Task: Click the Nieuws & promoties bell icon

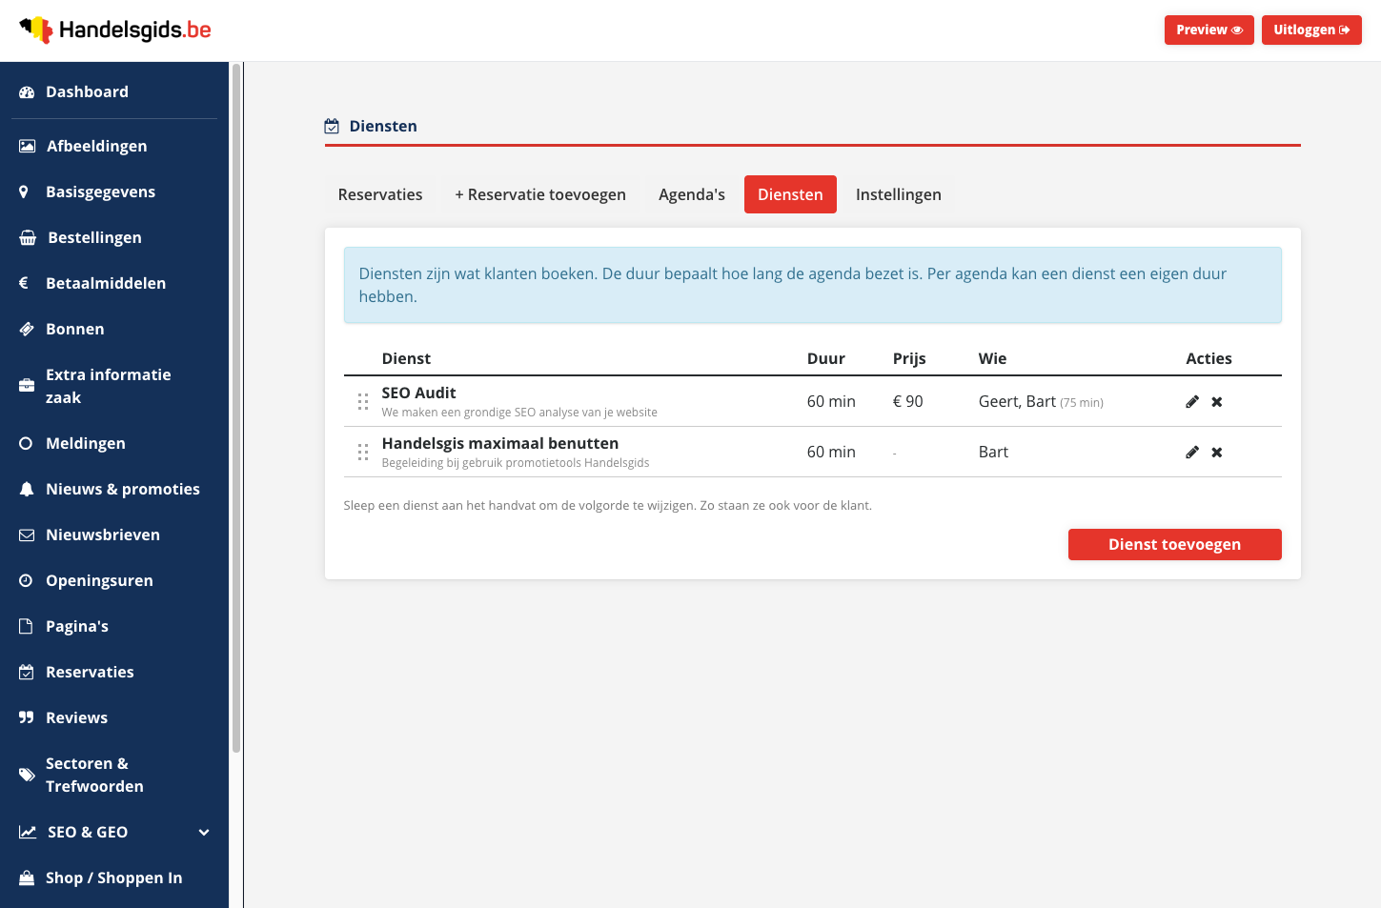Action: [x=27, y=489]
